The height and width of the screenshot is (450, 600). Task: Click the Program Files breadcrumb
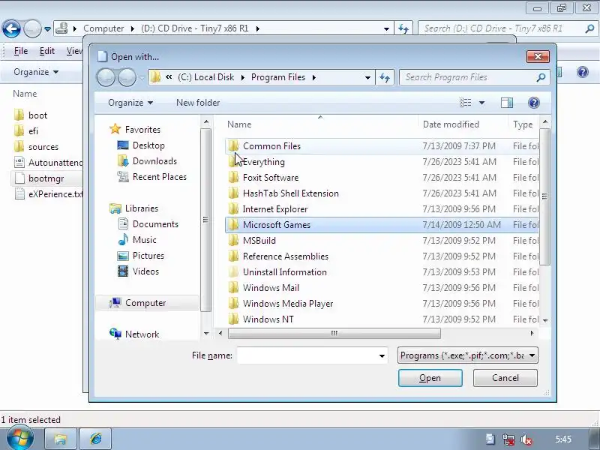278,77
